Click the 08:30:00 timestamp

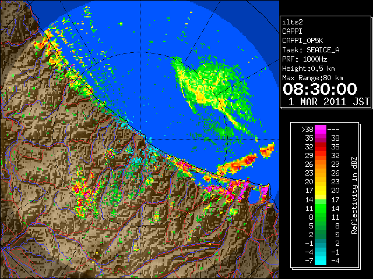coord(320,89)
